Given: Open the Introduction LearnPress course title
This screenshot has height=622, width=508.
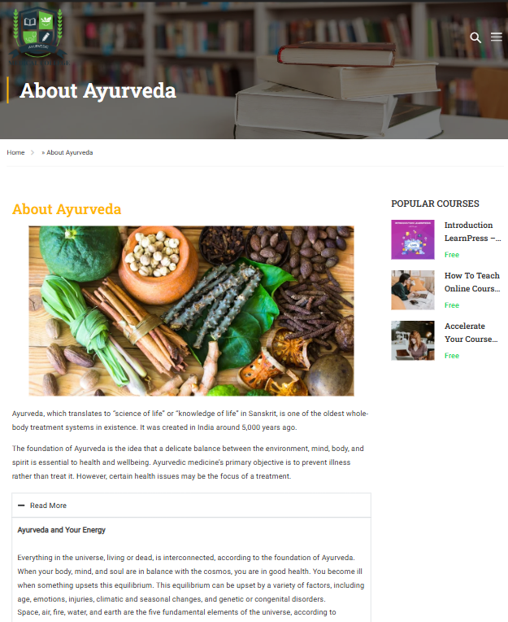Looking at the screenshot, I should click(x=472, y=232).
